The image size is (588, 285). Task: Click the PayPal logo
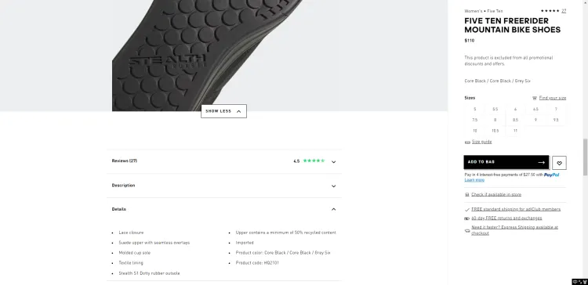(552, 175)
